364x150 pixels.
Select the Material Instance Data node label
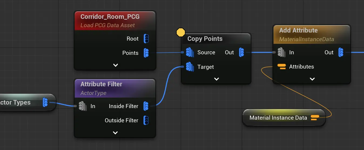point(278,118)
